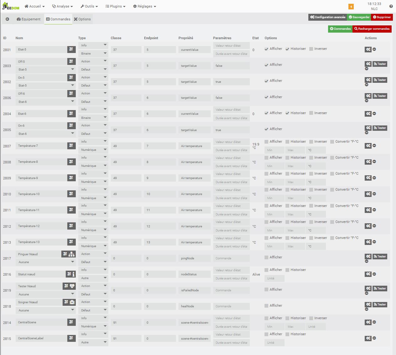The width and height of the screenshot is (396, 355).
Task: Open the Aucune dropdown under Soigner Nœud
Action: 46,310
